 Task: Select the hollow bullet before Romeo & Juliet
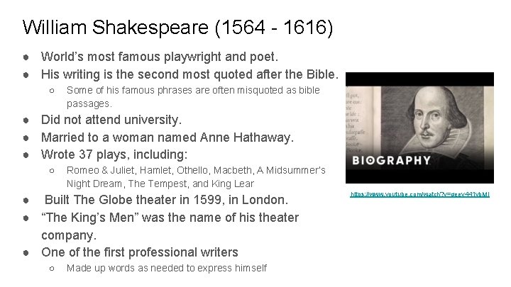click(52, 171)
